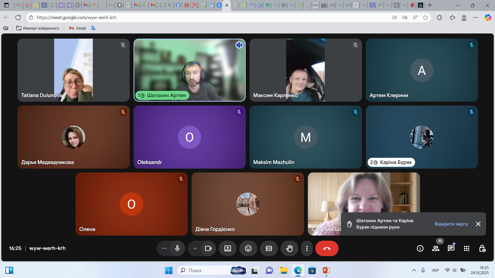Expand video settings chevron arrow

(195, 248)
